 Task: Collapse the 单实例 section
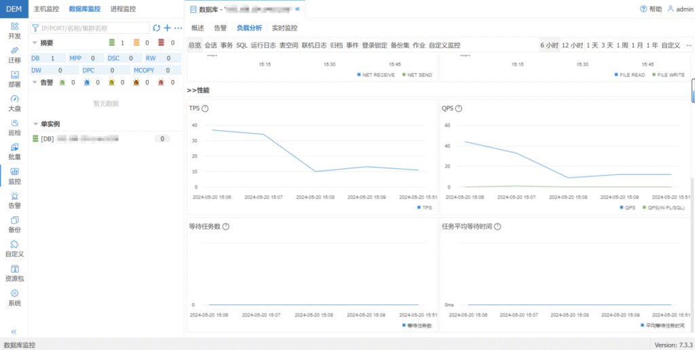(x=35, y=124)
